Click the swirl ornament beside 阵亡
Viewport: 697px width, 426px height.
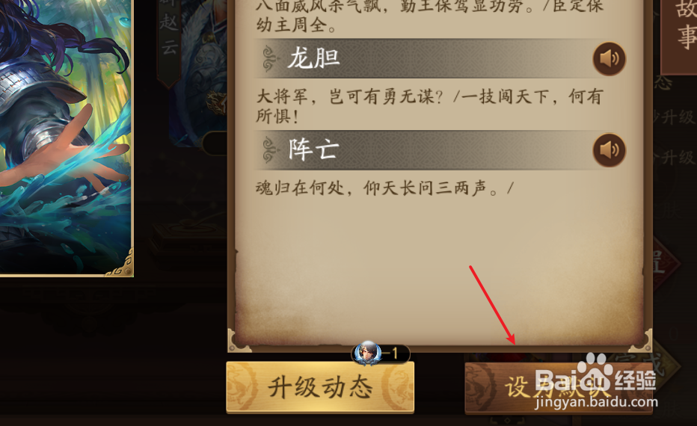(269, 150)
